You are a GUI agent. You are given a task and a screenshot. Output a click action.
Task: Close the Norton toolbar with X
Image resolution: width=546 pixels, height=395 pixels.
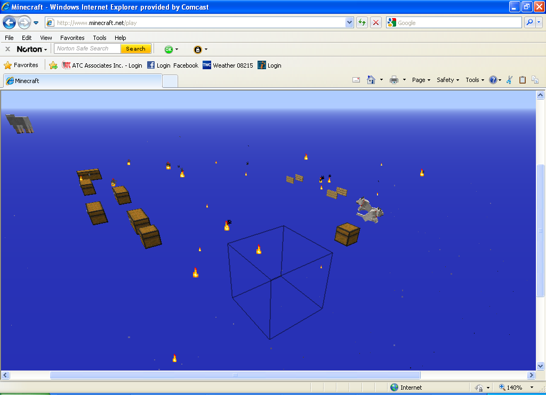pos(7,49)
